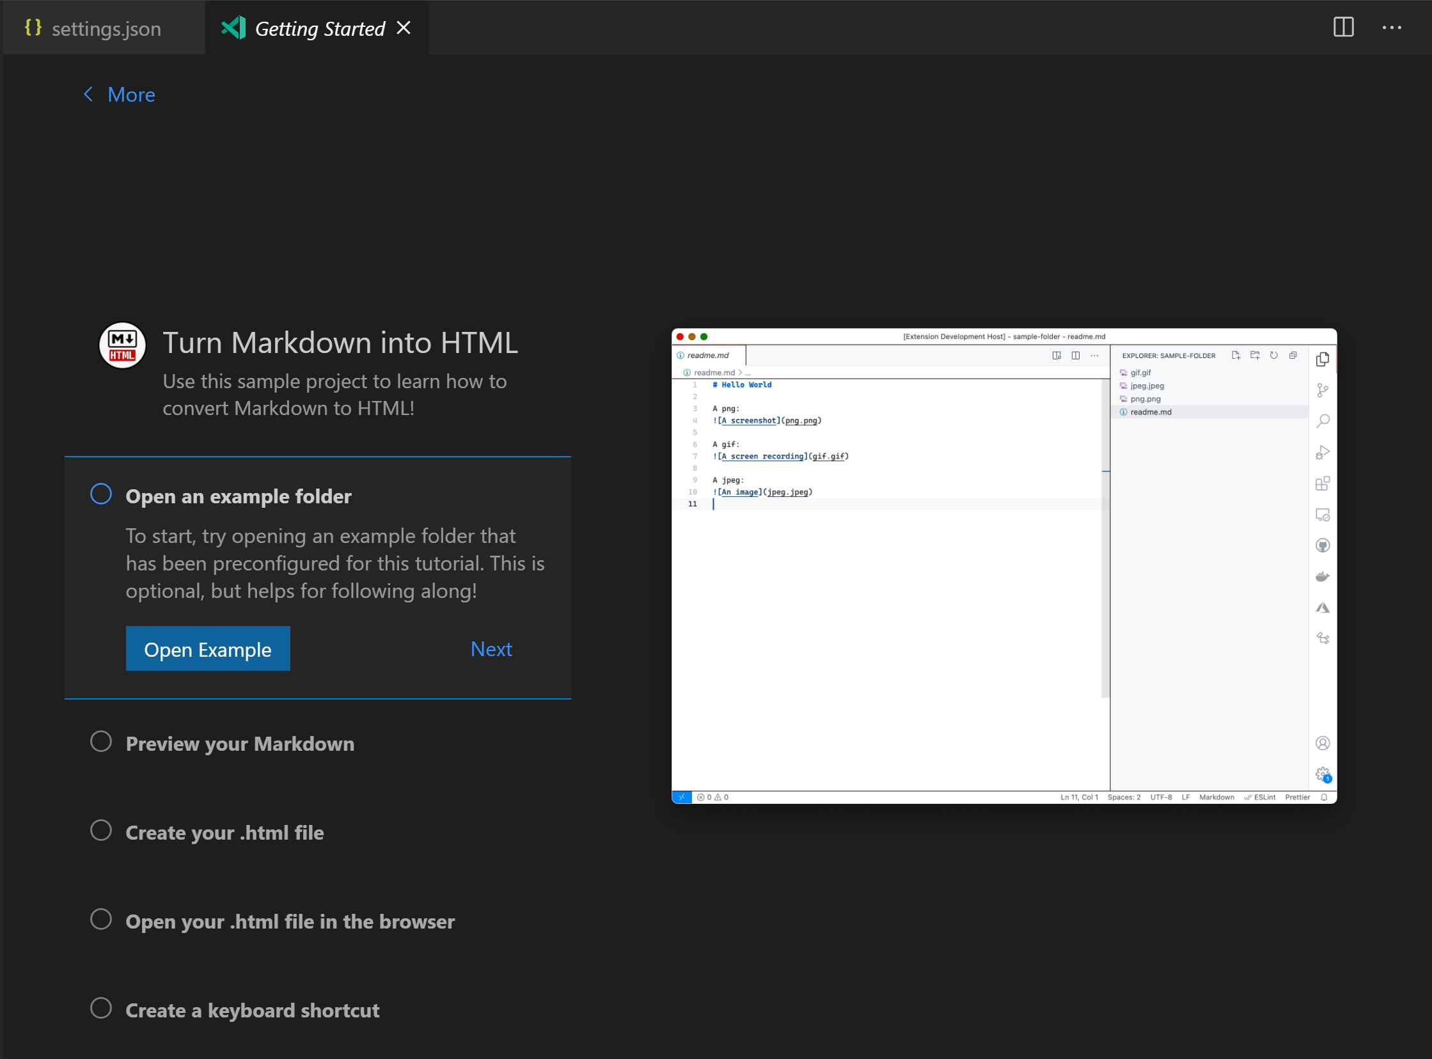Go back via the More link

click(131, 94)
